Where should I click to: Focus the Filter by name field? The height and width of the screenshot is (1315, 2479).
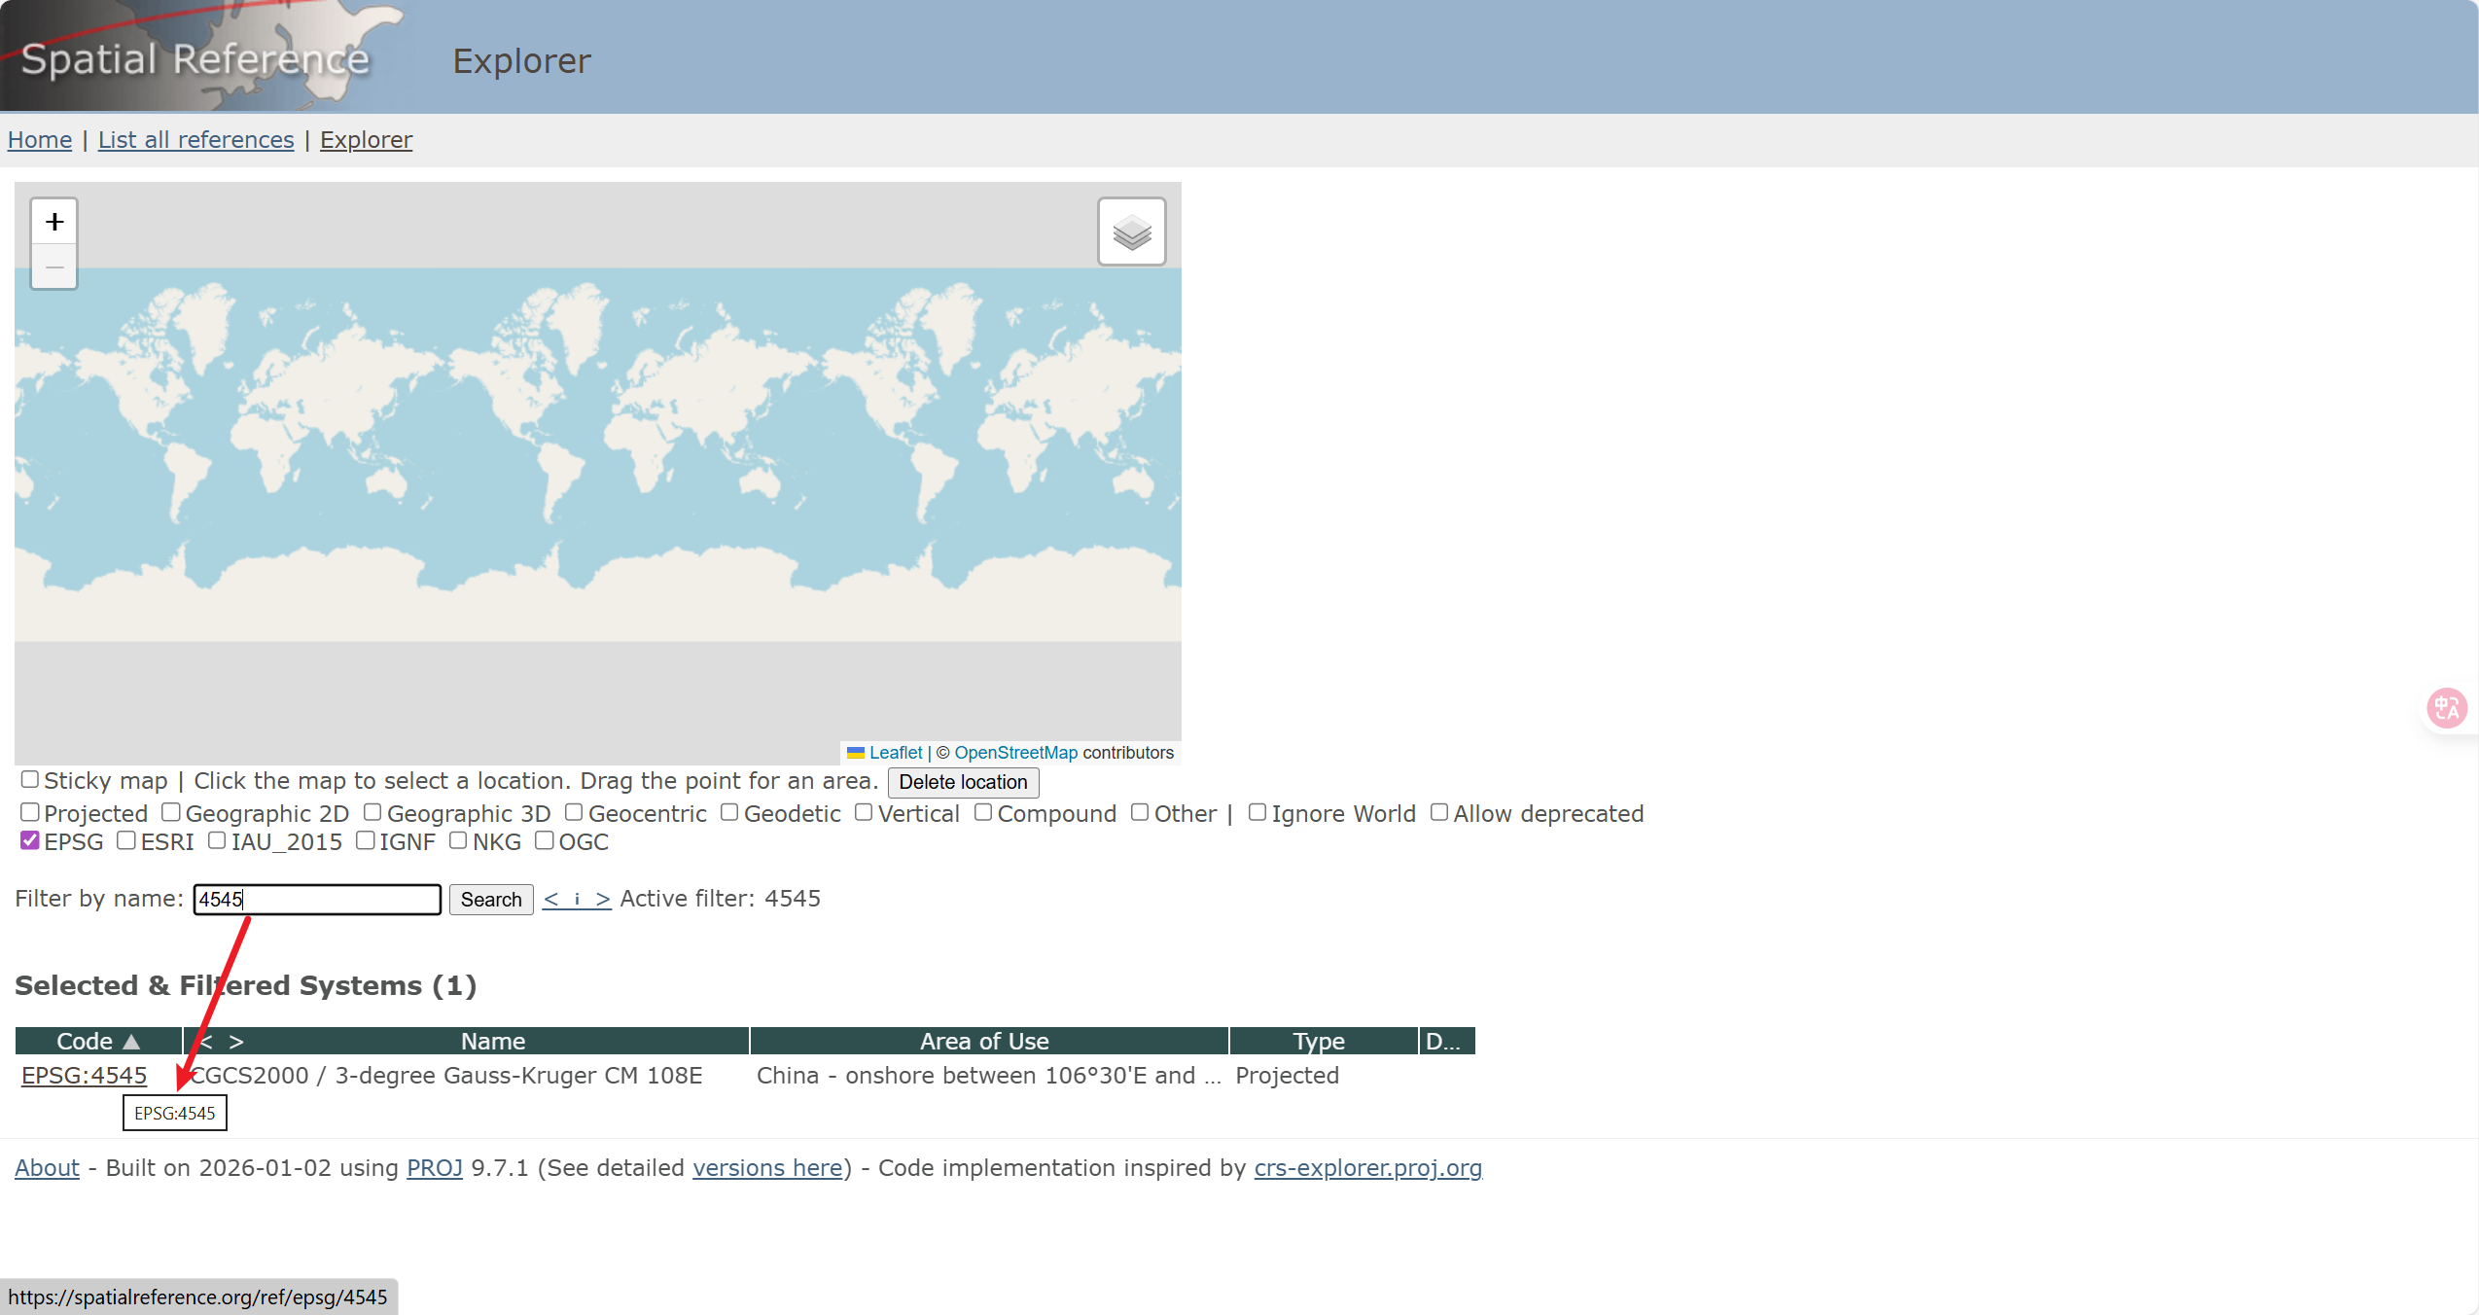point(317,900)
